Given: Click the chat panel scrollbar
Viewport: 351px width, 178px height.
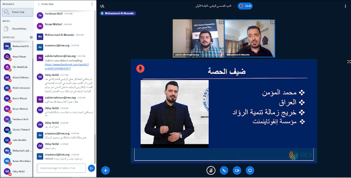Looking at the screenshot, I should (x=95, y=148).
